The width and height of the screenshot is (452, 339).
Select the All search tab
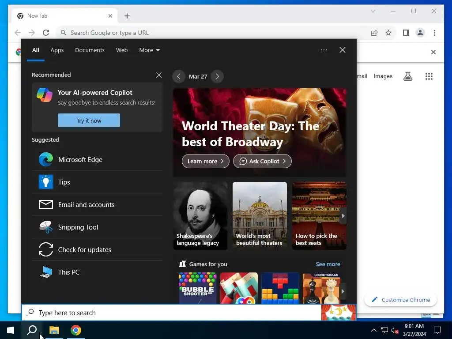35,50
